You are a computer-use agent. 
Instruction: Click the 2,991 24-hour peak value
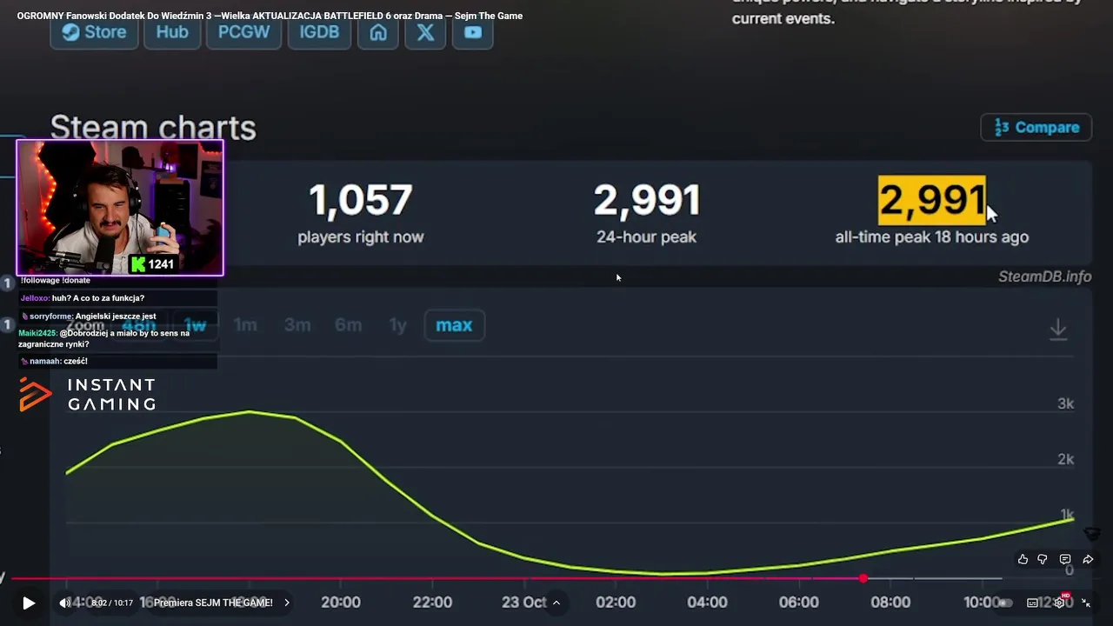pos(646,201)
